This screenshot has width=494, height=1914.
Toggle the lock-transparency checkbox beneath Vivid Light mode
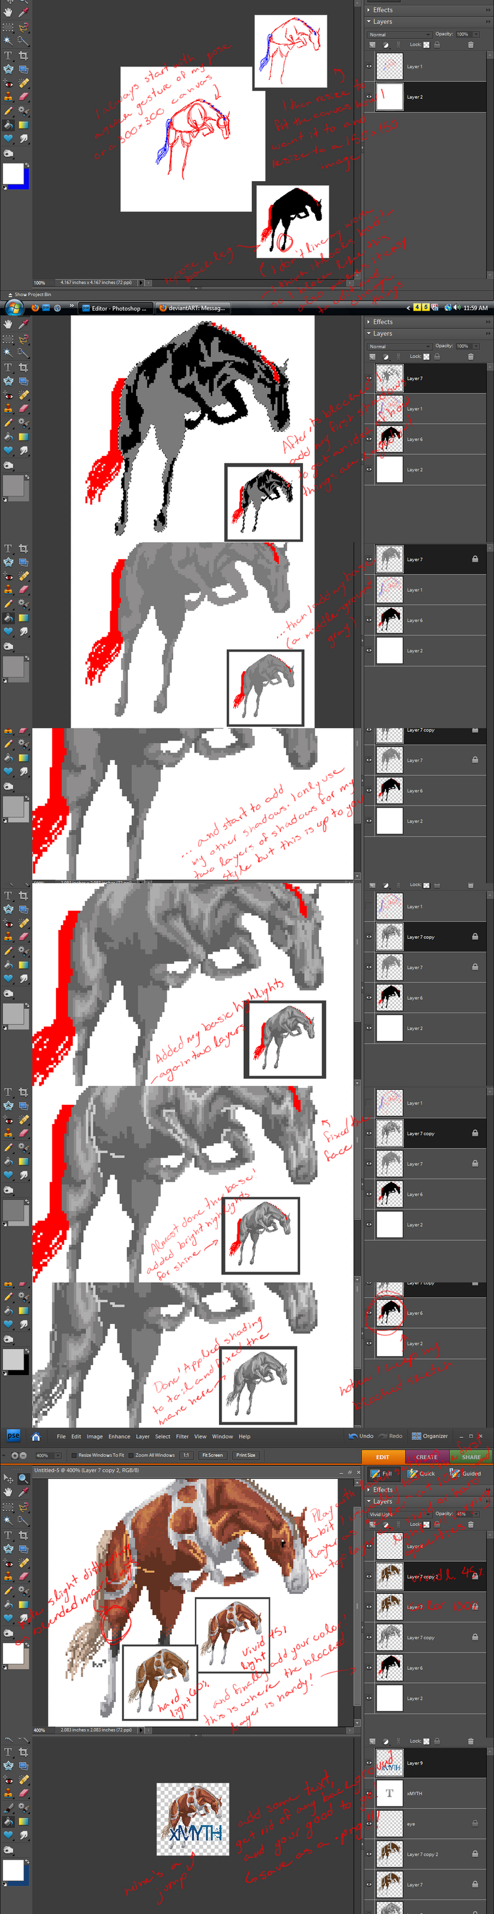(427, 1524)
